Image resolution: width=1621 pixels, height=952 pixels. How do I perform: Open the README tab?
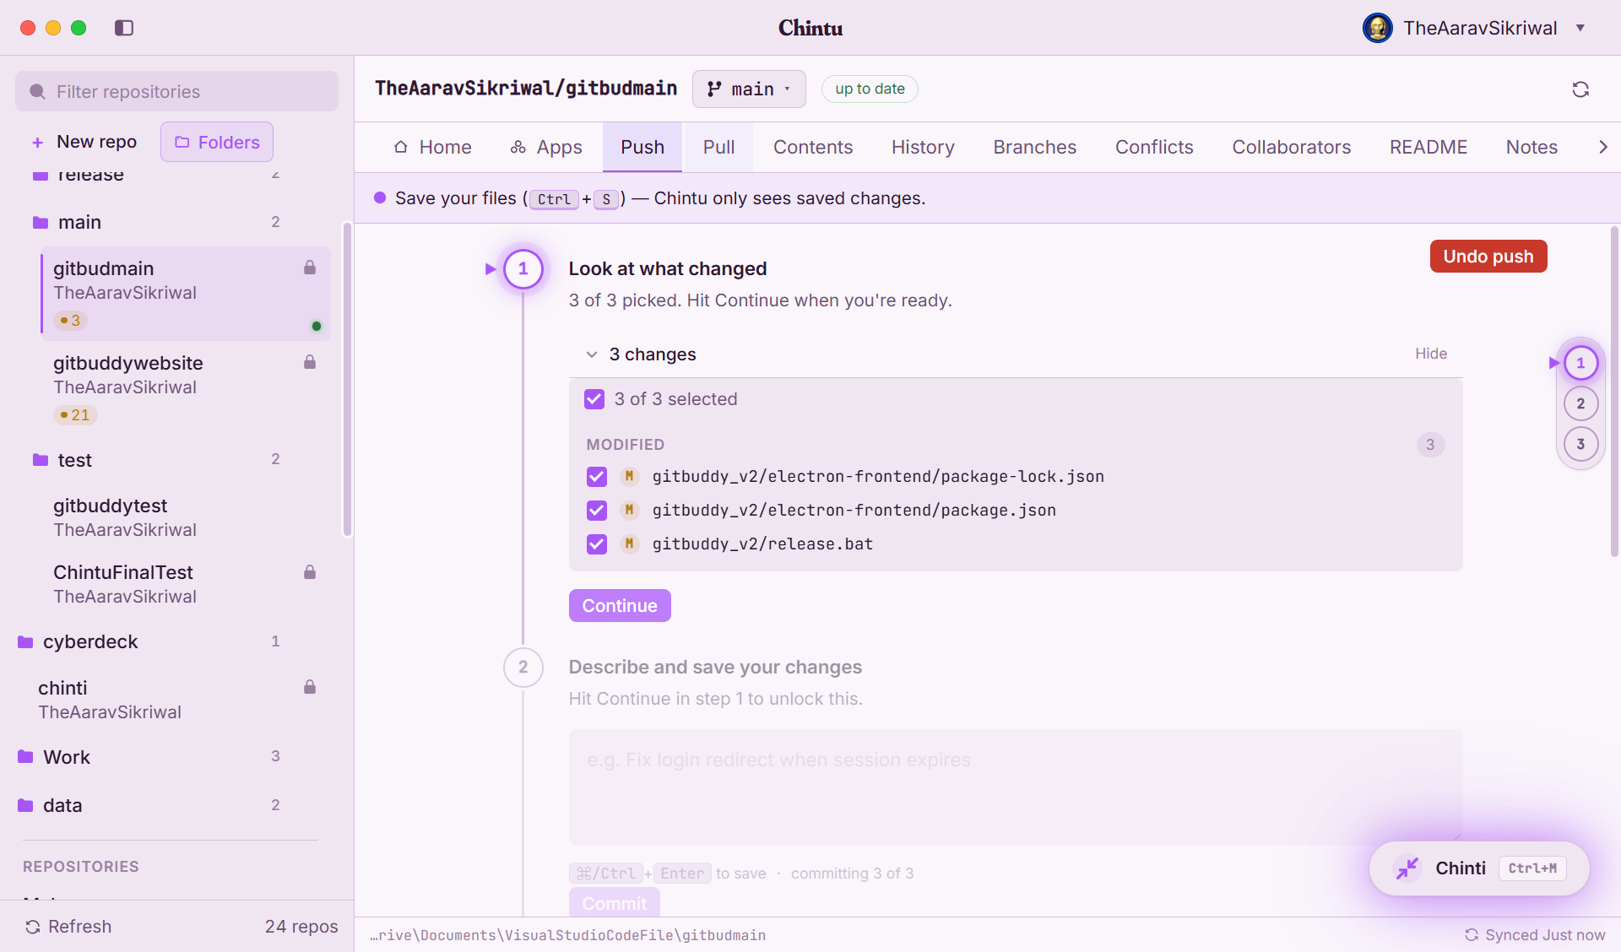(1429, 147)
